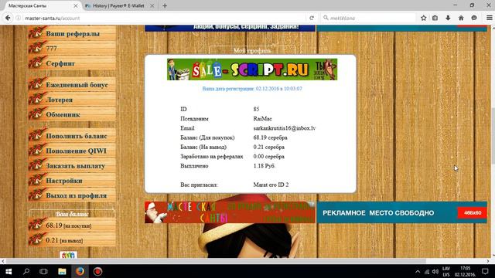The image size is (495, 278).
Task: Open Windows taskbar search
Action: click(x=26, y=271)
